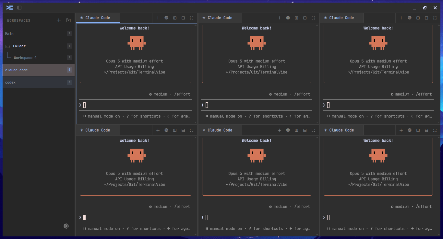Open browser globe in bottom-left pane

coord(166,130)
